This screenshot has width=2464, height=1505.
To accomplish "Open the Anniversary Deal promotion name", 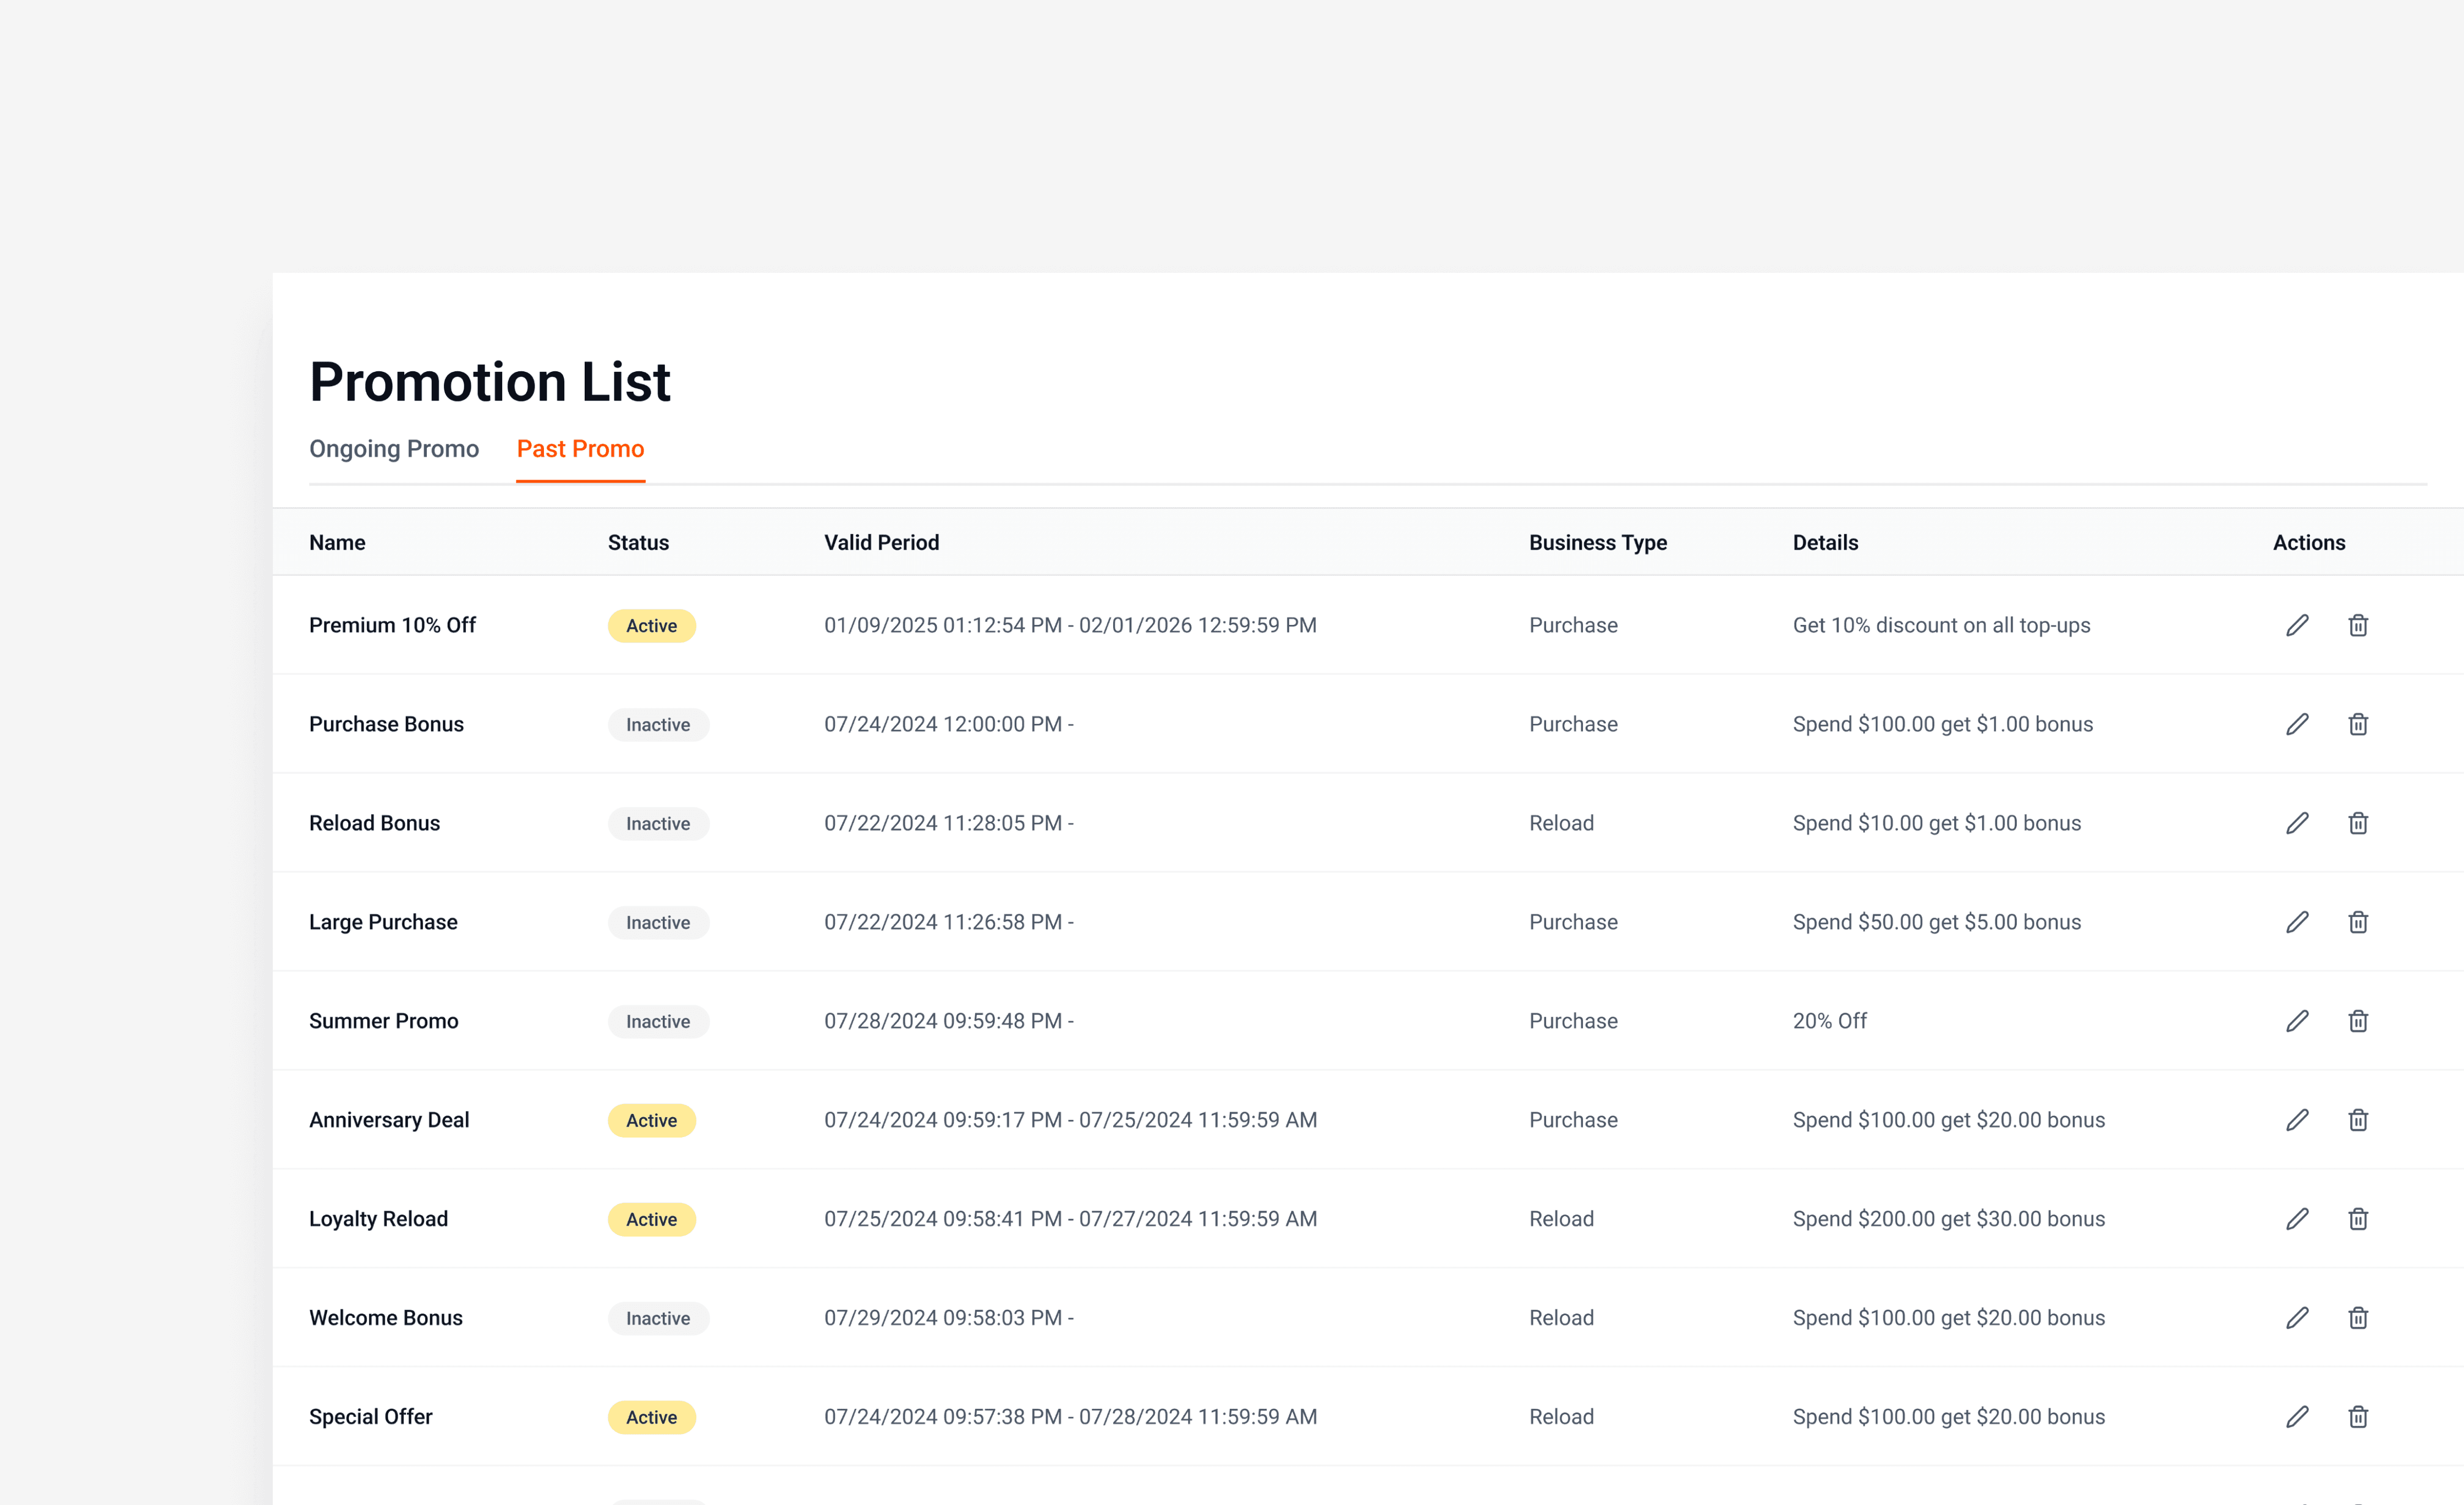I will coord(389,1120).
